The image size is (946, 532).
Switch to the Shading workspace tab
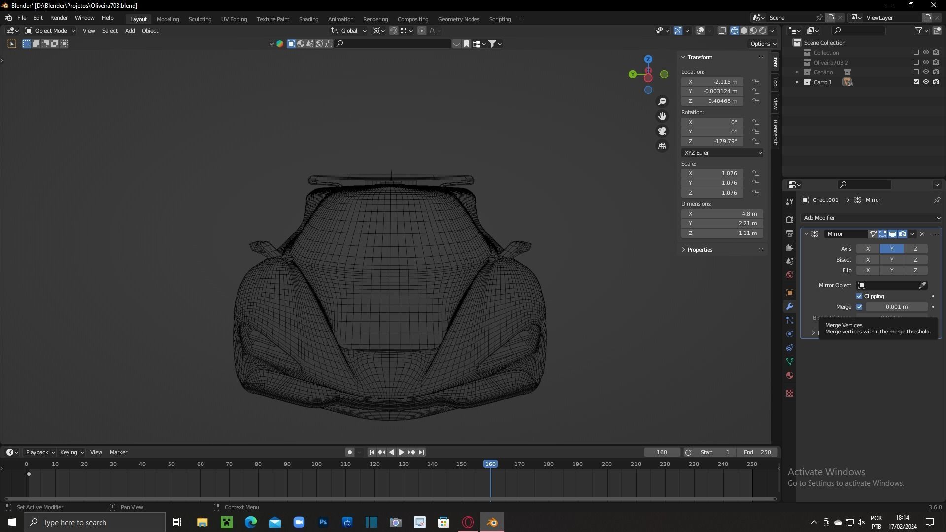[x=308, y=19]
